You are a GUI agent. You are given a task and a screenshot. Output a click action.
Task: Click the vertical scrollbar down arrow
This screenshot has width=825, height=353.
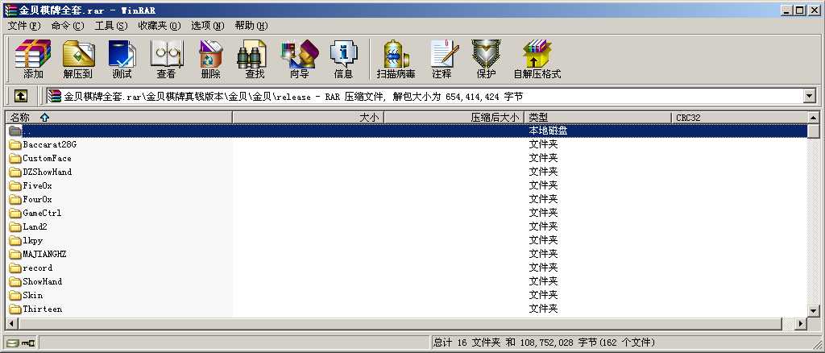click(814, 311)
